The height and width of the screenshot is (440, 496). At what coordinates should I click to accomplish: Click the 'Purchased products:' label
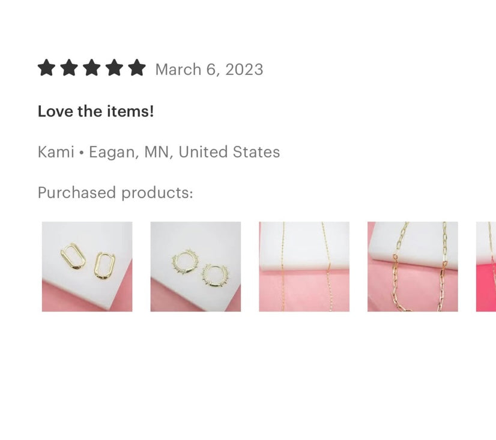coord(115,193)
